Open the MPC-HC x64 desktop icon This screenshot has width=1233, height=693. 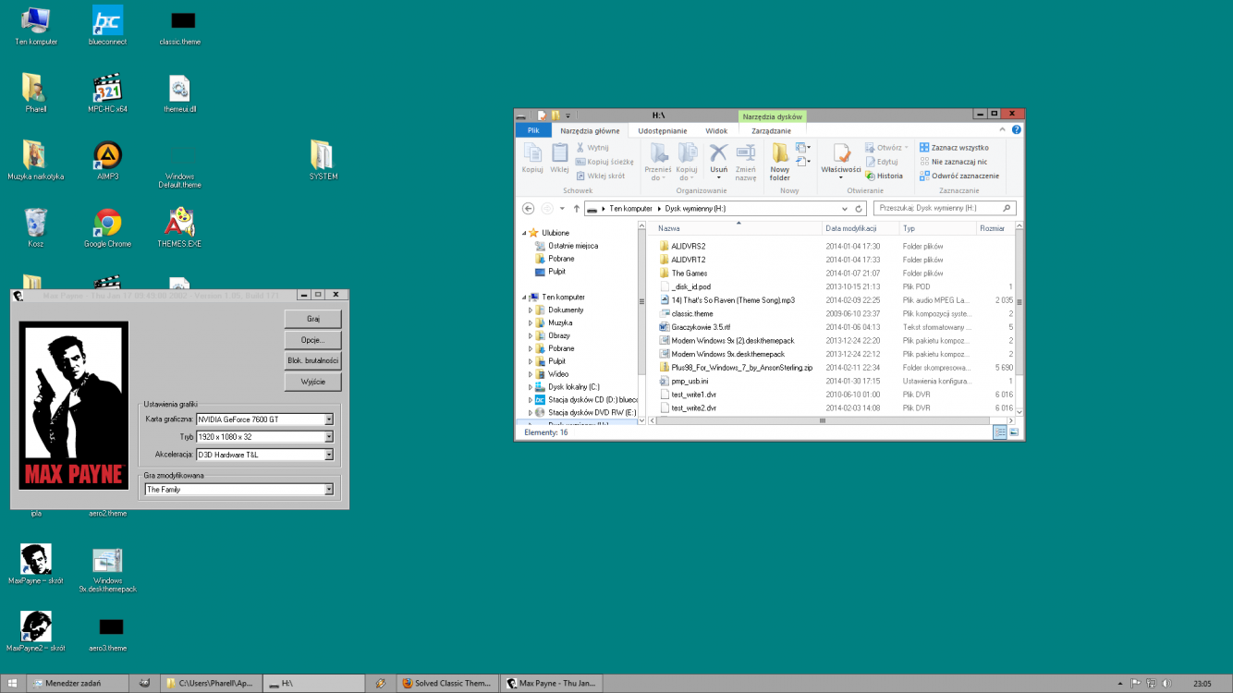coord(107,93)
